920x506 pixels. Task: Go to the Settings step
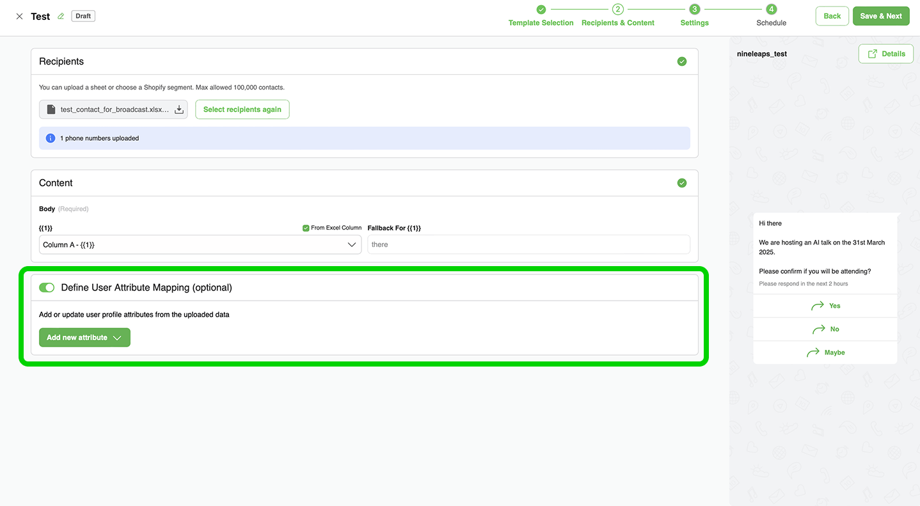tap(694, 10)
